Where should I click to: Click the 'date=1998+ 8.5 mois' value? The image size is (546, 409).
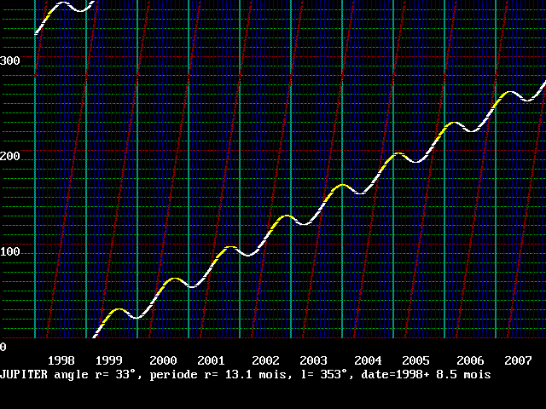click(427, 375)
